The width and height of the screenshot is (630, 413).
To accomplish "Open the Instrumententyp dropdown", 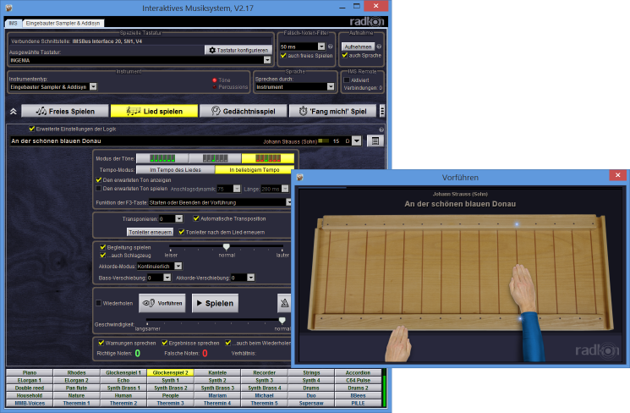I will 93,86.
